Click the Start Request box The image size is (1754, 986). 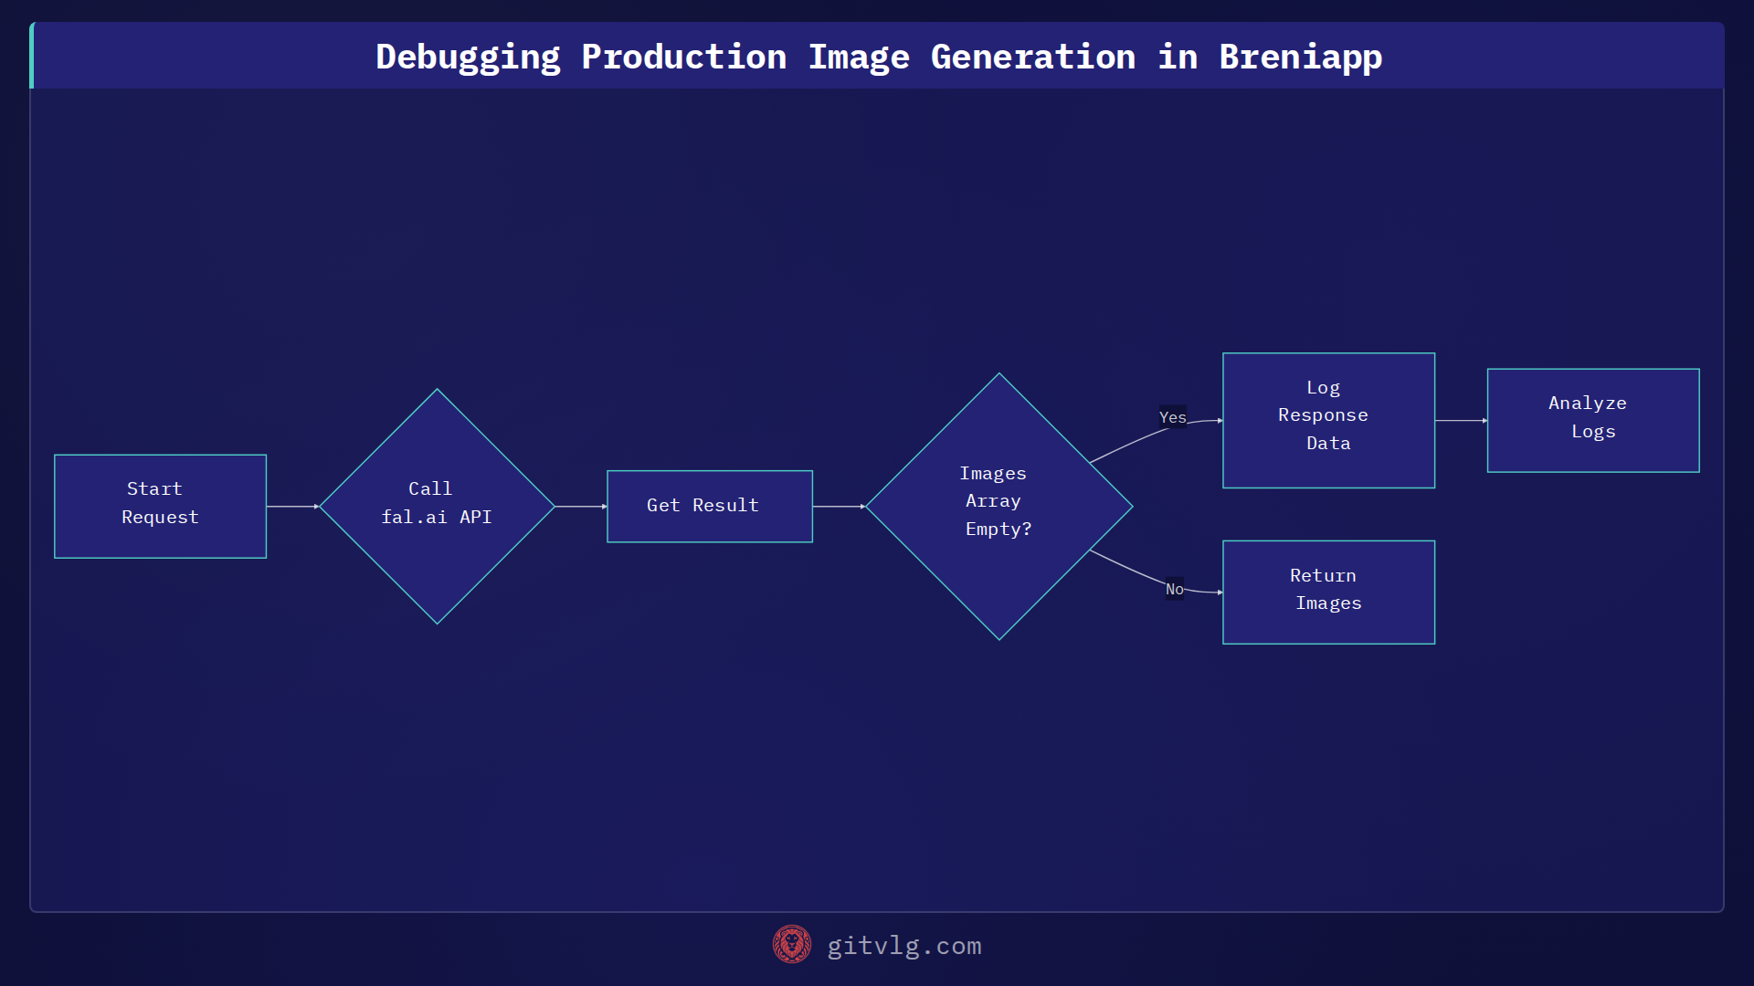[160, 506]
